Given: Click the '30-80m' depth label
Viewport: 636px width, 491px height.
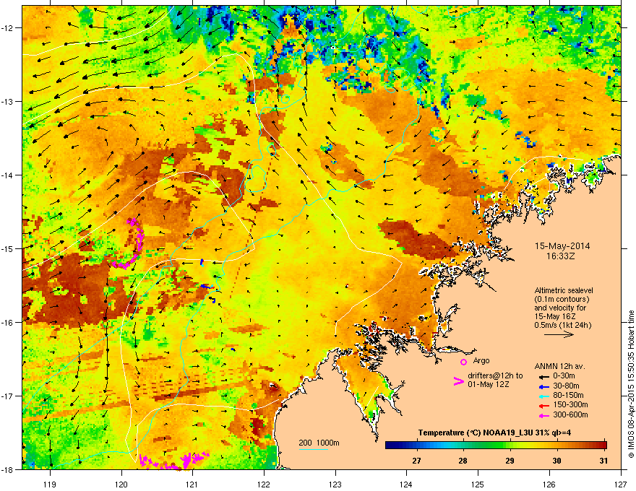Looking at the screenshot, I should (566, 386).
